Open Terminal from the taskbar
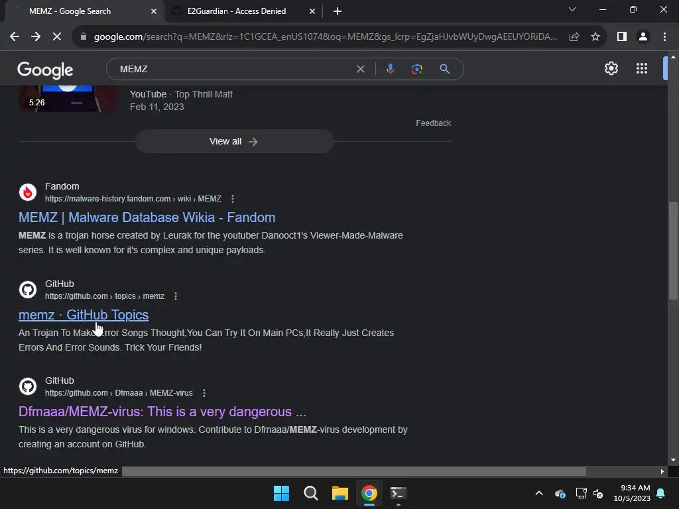 (398, 493)
